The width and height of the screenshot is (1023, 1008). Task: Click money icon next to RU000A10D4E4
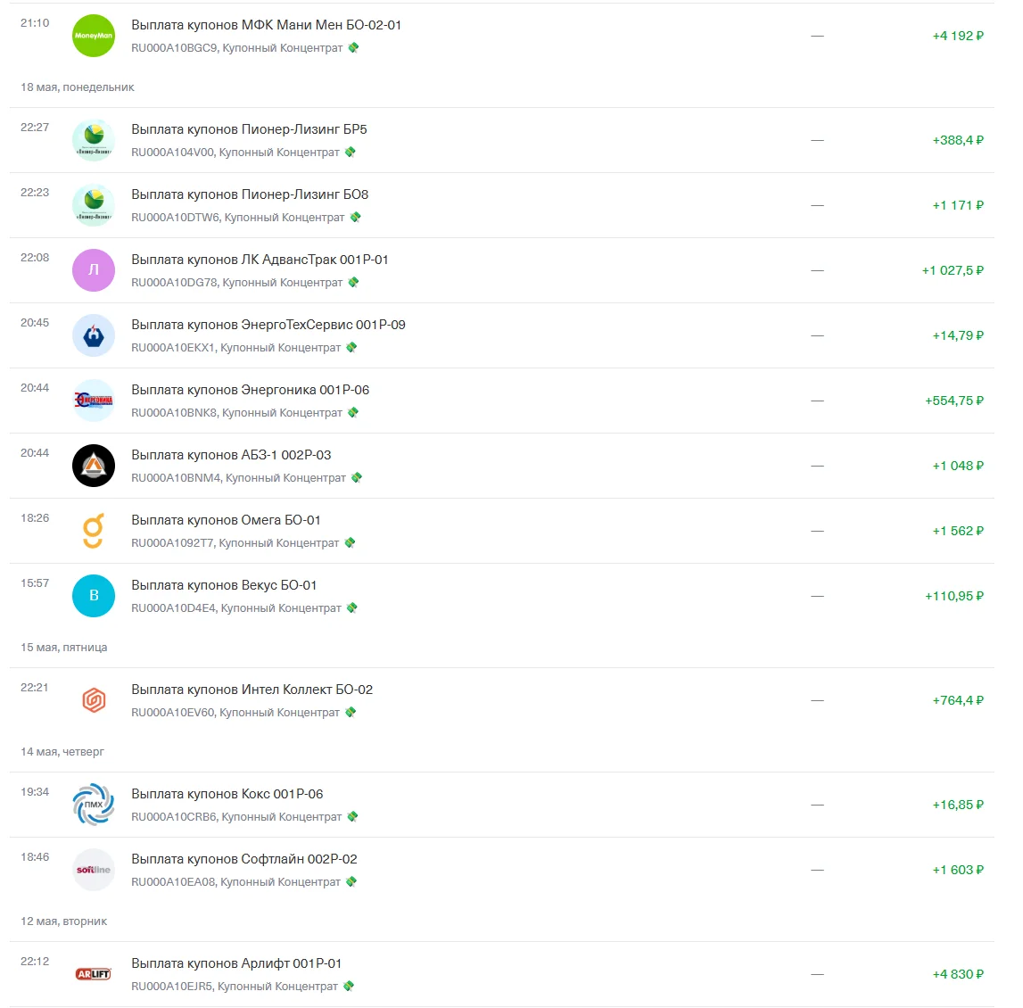coord(351,608)
